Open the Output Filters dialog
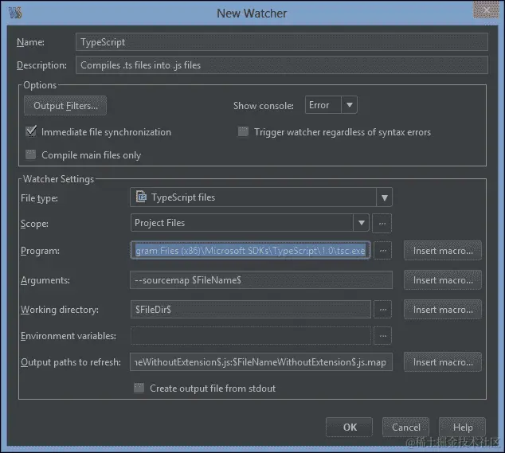Screen dimensions: 505x453 (x=65, y=106)
